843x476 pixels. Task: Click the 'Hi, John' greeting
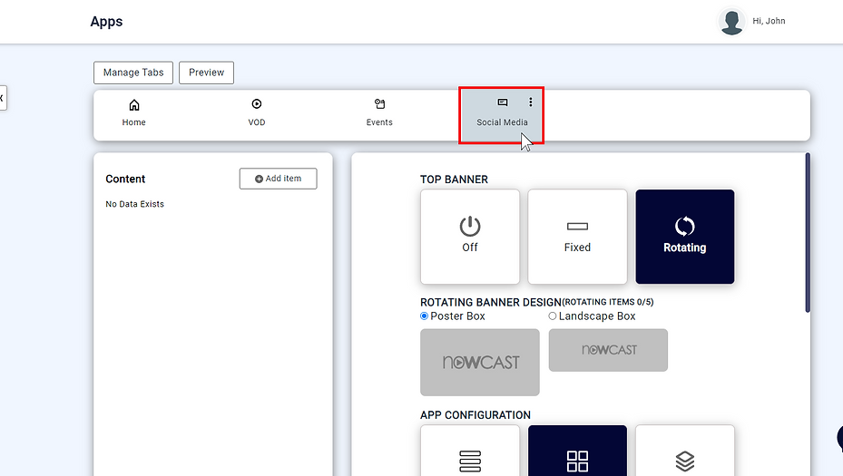point(769,21)
